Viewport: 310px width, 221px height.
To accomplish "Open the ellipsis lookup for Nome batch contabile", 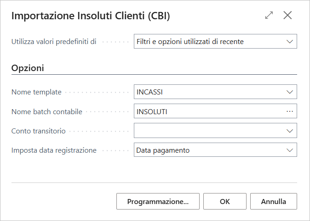I will point(290,111).
